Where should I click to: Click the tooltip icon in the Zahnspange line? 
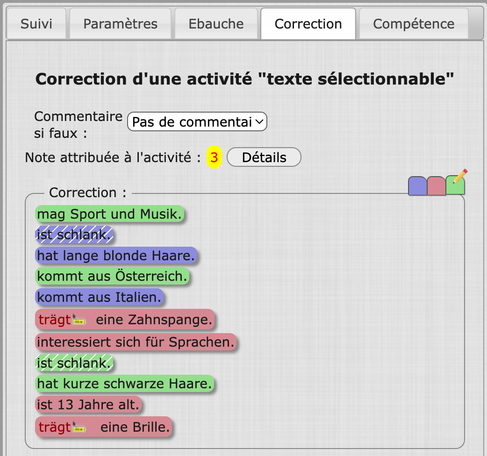click(x=79, y=321)
